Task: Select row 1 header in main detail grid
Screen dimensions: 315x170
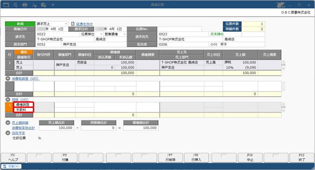Action: click(9, 65)
